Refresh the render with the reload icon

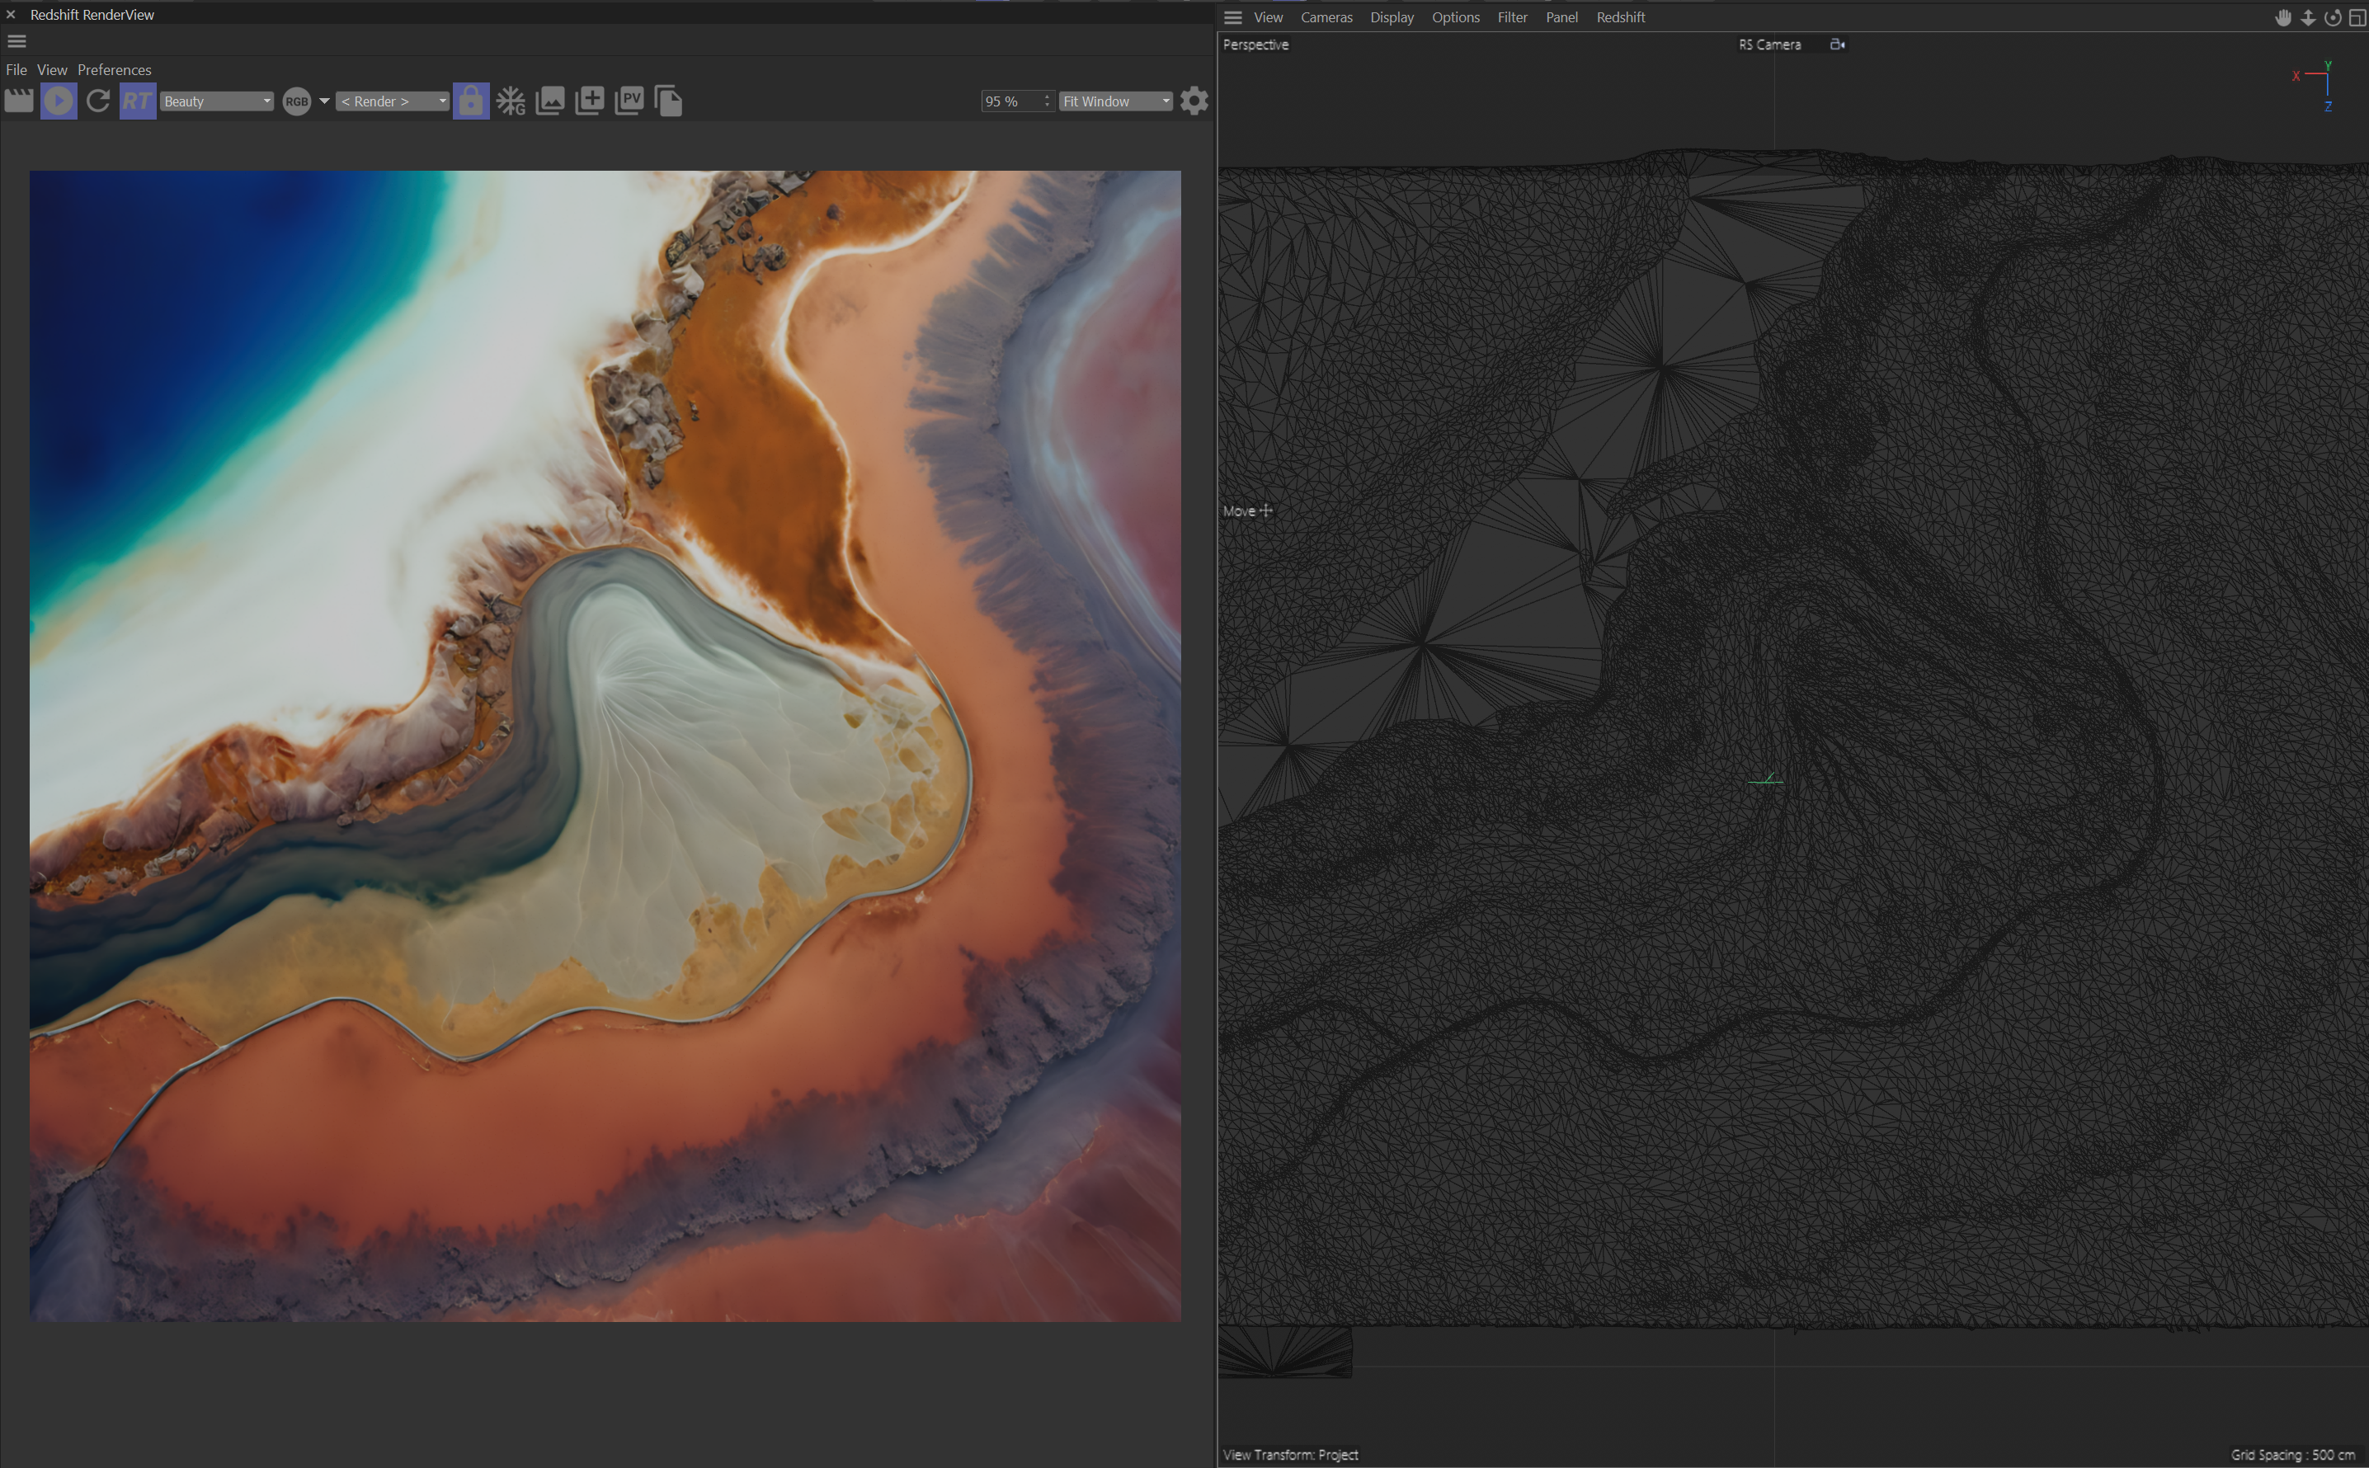click(97, 101)
